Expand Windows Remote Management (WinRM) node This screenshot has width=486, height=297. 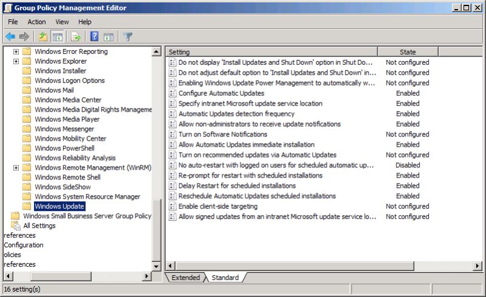pyautogui.click(x=16, y=168)
